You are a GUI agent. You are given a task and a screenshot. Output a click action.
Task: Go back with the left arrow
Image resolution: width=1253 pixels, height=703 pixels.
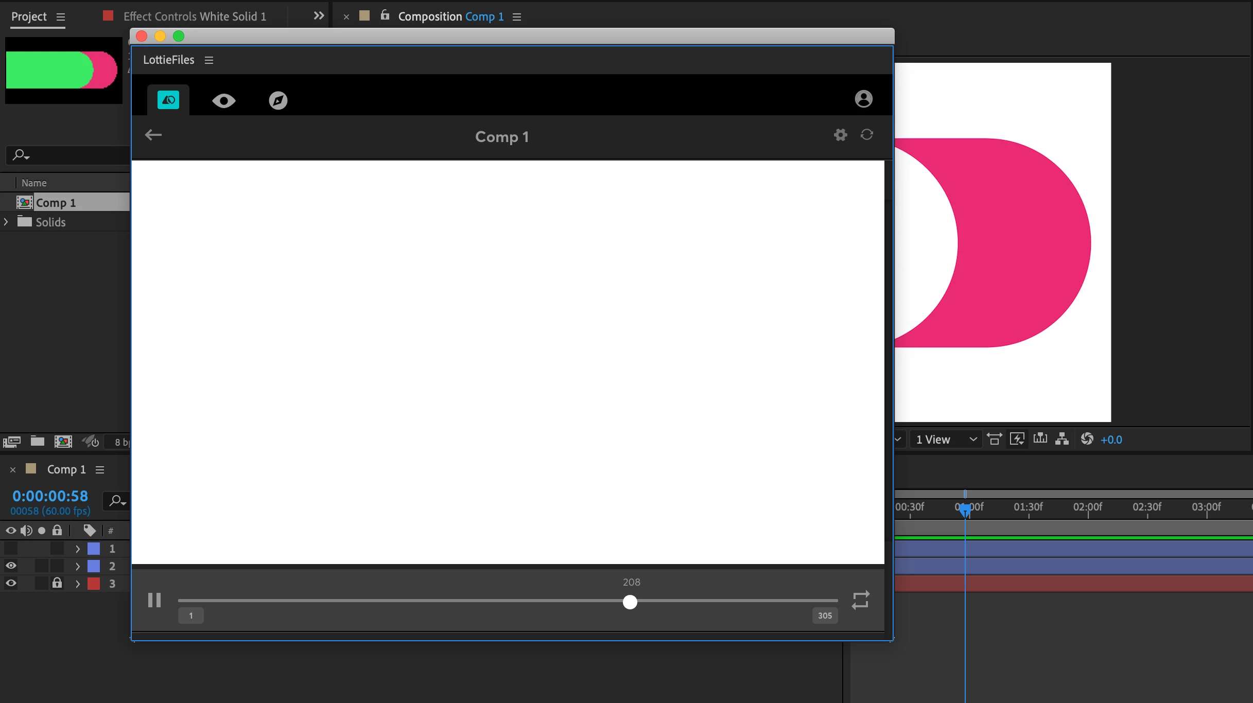(x=153, y=135)
